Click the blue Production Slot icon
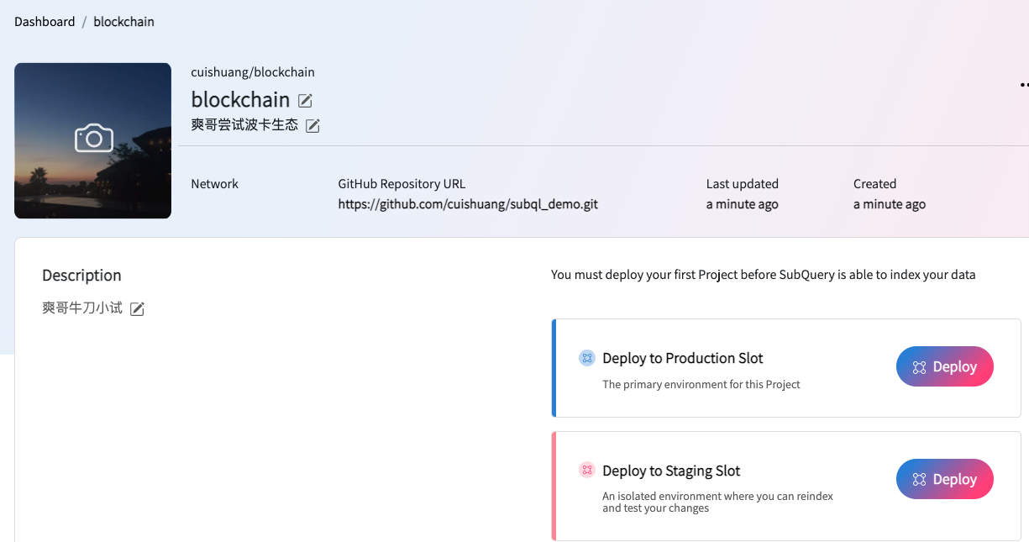Image resolution: width=1029 pixels, height=542 pixels. pyautogui.click(x=587, y=359)
